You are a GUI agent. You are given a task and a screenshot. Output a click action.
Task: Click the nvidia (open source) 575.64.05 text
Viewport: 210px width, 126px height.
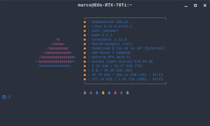122,62
